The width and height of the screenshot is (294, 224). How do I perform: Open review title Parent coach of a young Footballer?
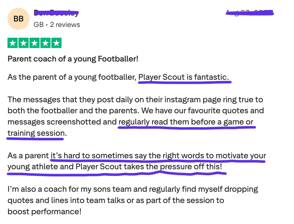(x=73, y=59)
